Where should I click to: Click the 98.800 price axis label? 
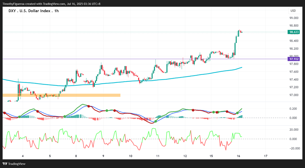tap(294, 25)
